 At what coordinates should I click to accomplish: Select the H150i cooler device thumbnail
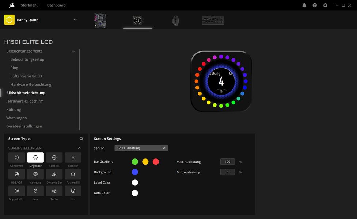point(138,20)
